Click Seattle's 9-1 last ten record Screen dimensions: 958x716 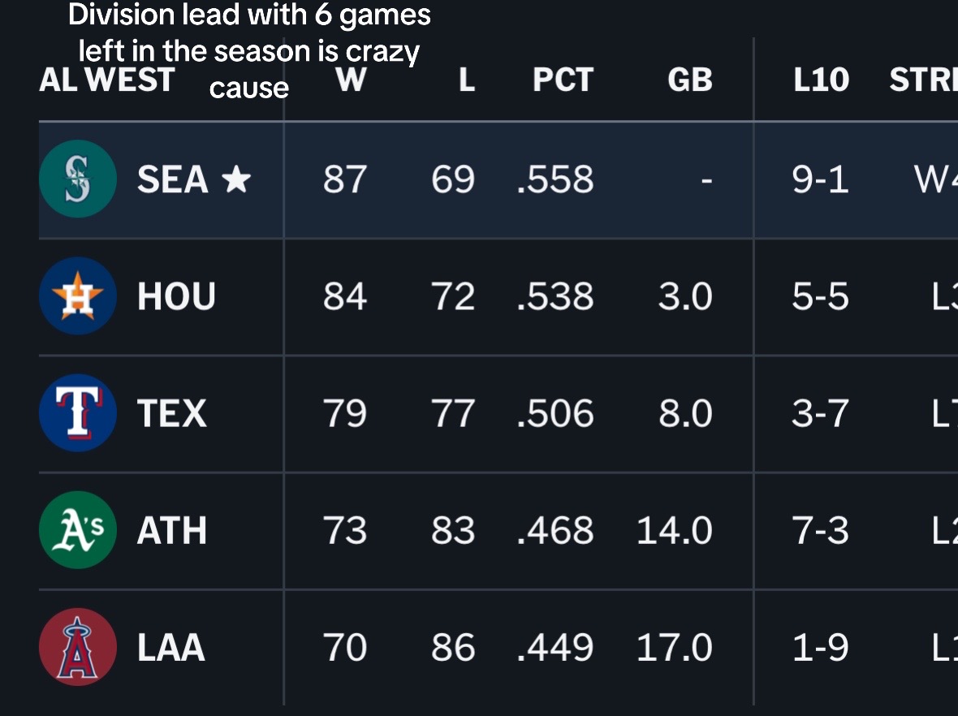pos(820,179)
